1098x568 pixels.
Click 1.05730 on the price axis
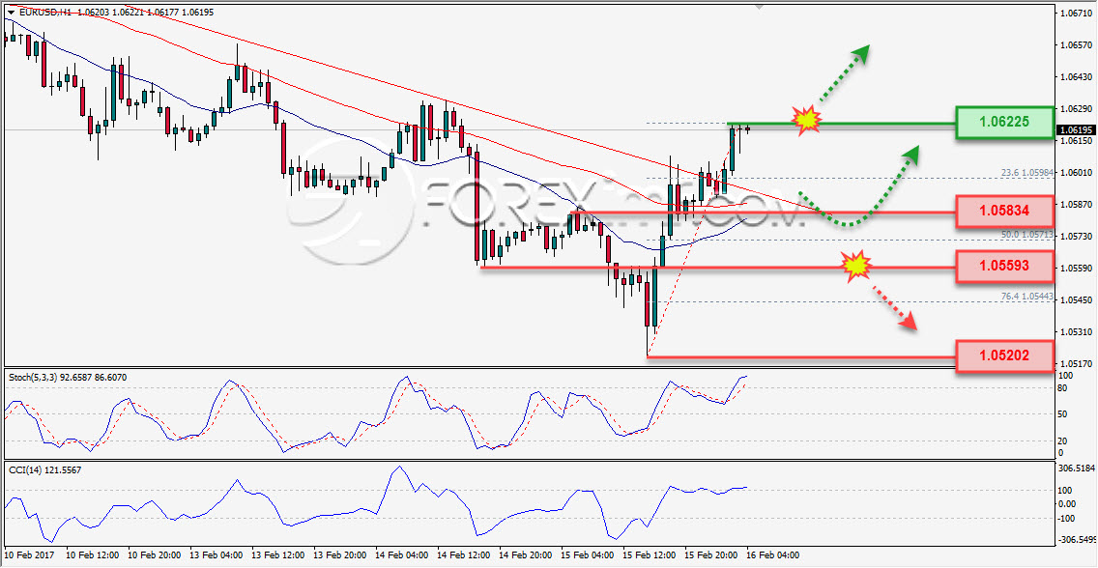[1078, 237]
